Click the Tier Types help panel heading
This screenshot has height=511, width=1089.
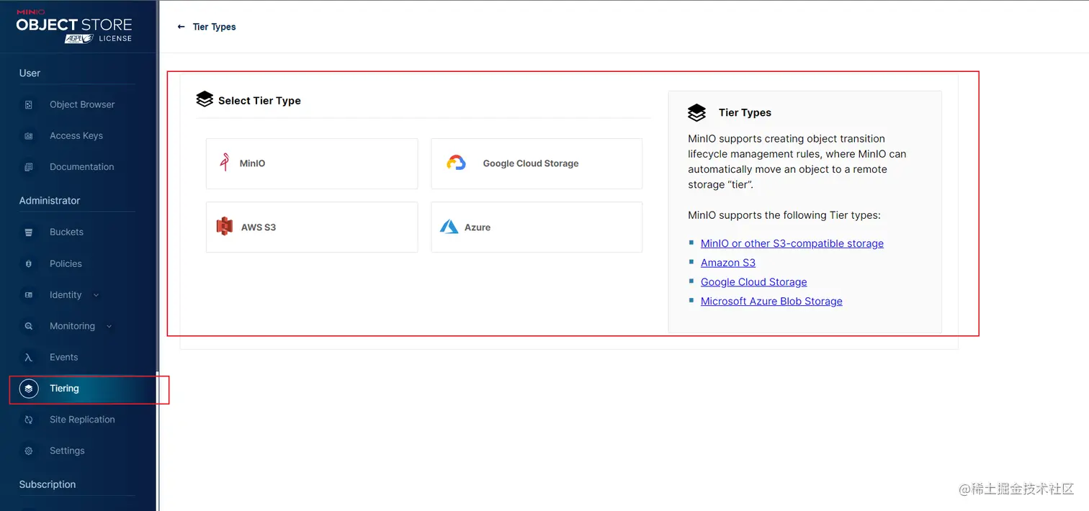tap(745, 112)
